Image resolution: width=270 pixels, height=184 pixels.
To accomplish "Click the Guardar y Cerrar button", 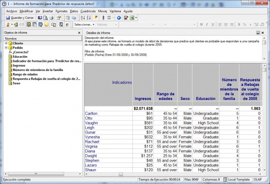I will pos(19,18).
